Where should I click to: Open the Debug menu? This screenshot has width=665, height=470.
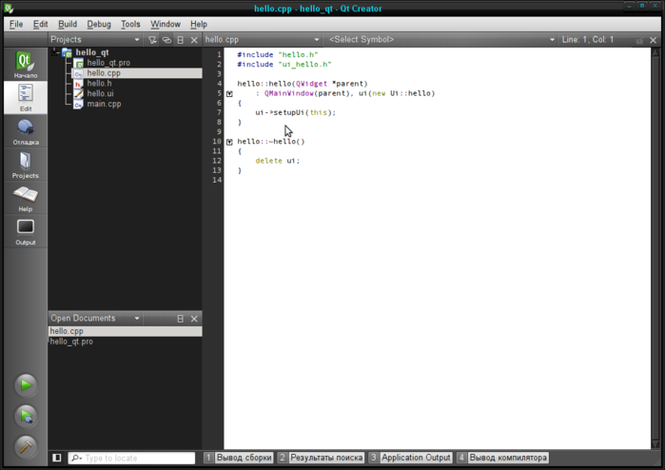[99, 24]
